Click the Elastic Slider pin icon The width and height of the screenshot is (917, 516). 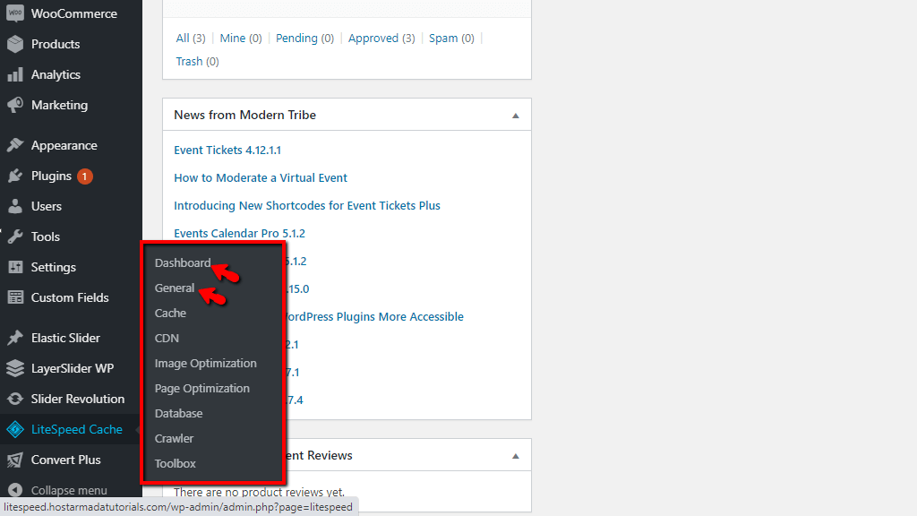(15, 338)
